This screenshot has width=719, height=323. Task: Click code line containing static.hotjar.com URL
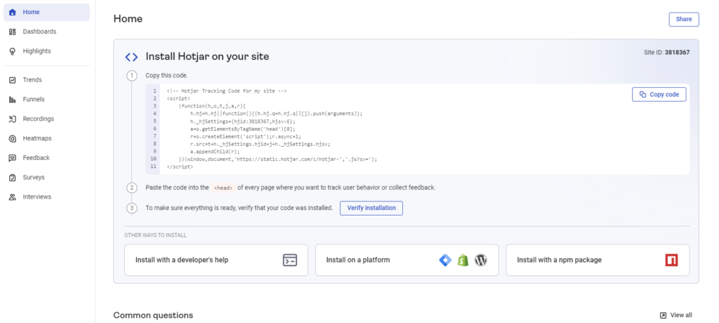click(278, 159)
